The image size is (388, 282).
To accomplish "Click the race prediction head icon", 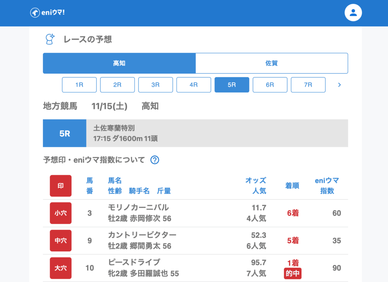I will pos(50,39).
